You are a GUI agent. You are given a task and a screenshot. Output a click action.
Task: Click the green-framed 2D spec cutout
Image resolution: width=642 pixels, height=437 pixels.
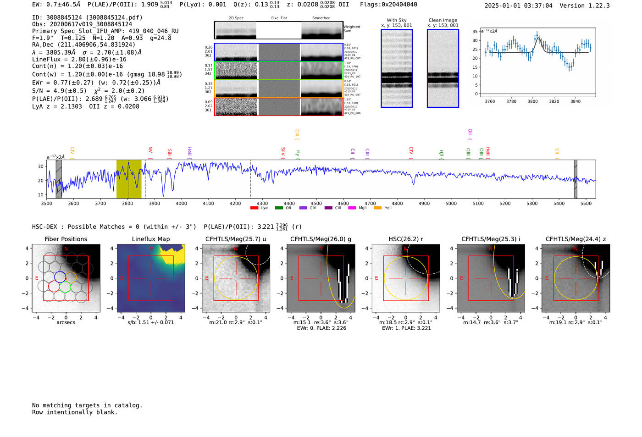pos(236,71)
